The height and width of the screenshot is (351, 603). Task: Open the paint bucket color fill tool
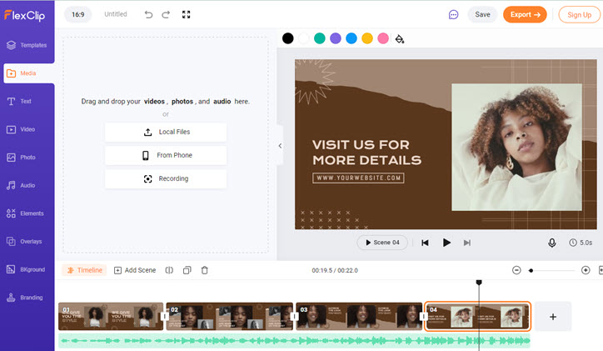pyautogui.click(x=400, y=38)
